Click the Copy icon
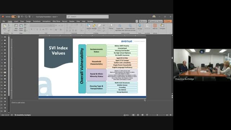Screen dimensions: 231x130 click(x=9, y=27)
